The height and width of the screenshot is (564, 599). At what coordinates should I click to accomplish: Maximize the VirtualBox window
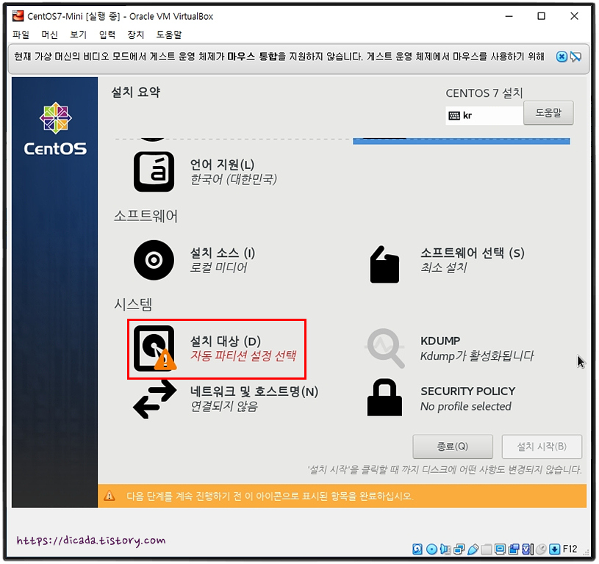(x=542, y=16)
